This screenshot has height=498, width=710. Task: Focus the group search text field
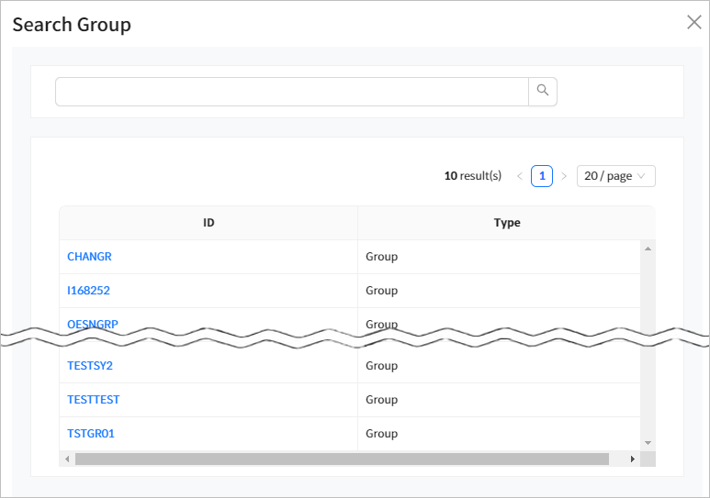pos(291,92)
